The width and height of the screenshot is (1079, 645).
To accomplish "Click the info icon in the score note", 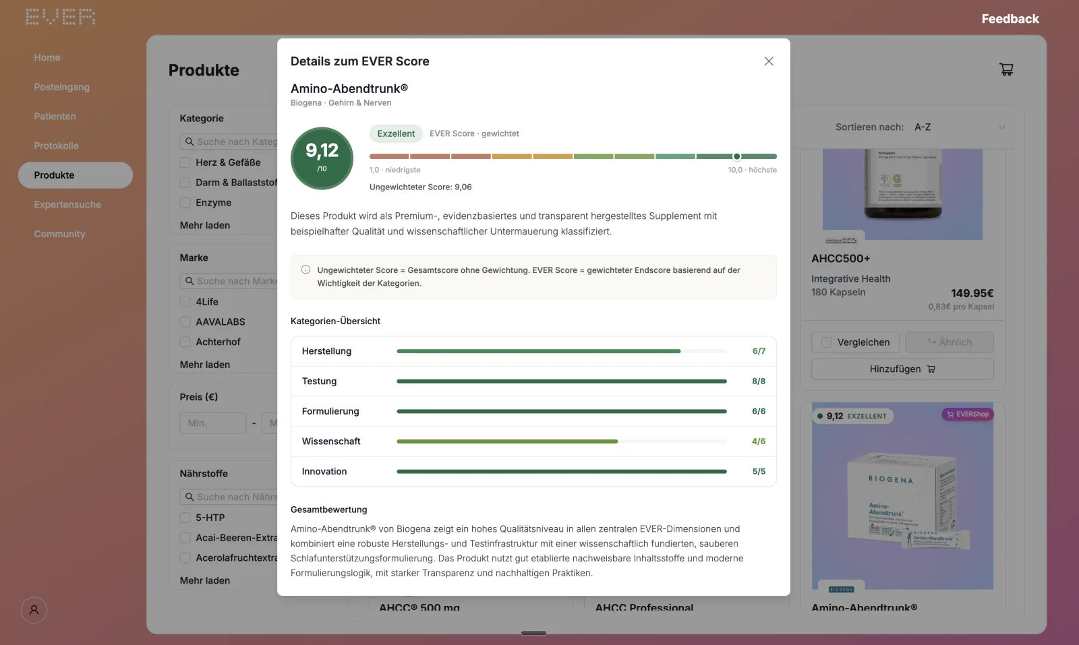I will click(x=305, y=270).
